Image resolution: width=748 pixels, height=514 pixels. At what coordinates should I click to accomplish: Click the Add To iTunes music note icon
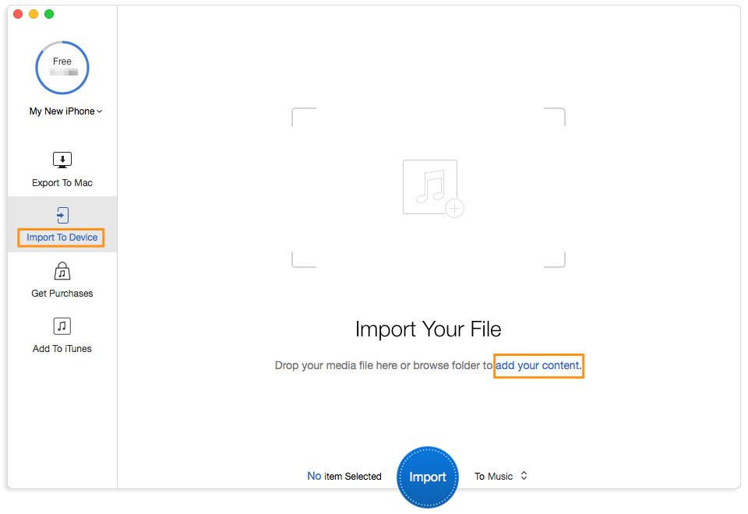point(62,326)
